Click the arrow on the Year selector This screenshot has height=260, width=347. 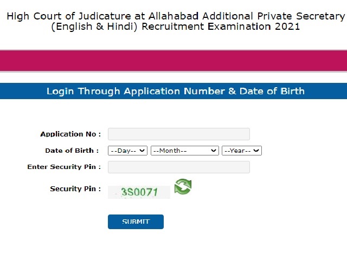(x=257, y=151)
